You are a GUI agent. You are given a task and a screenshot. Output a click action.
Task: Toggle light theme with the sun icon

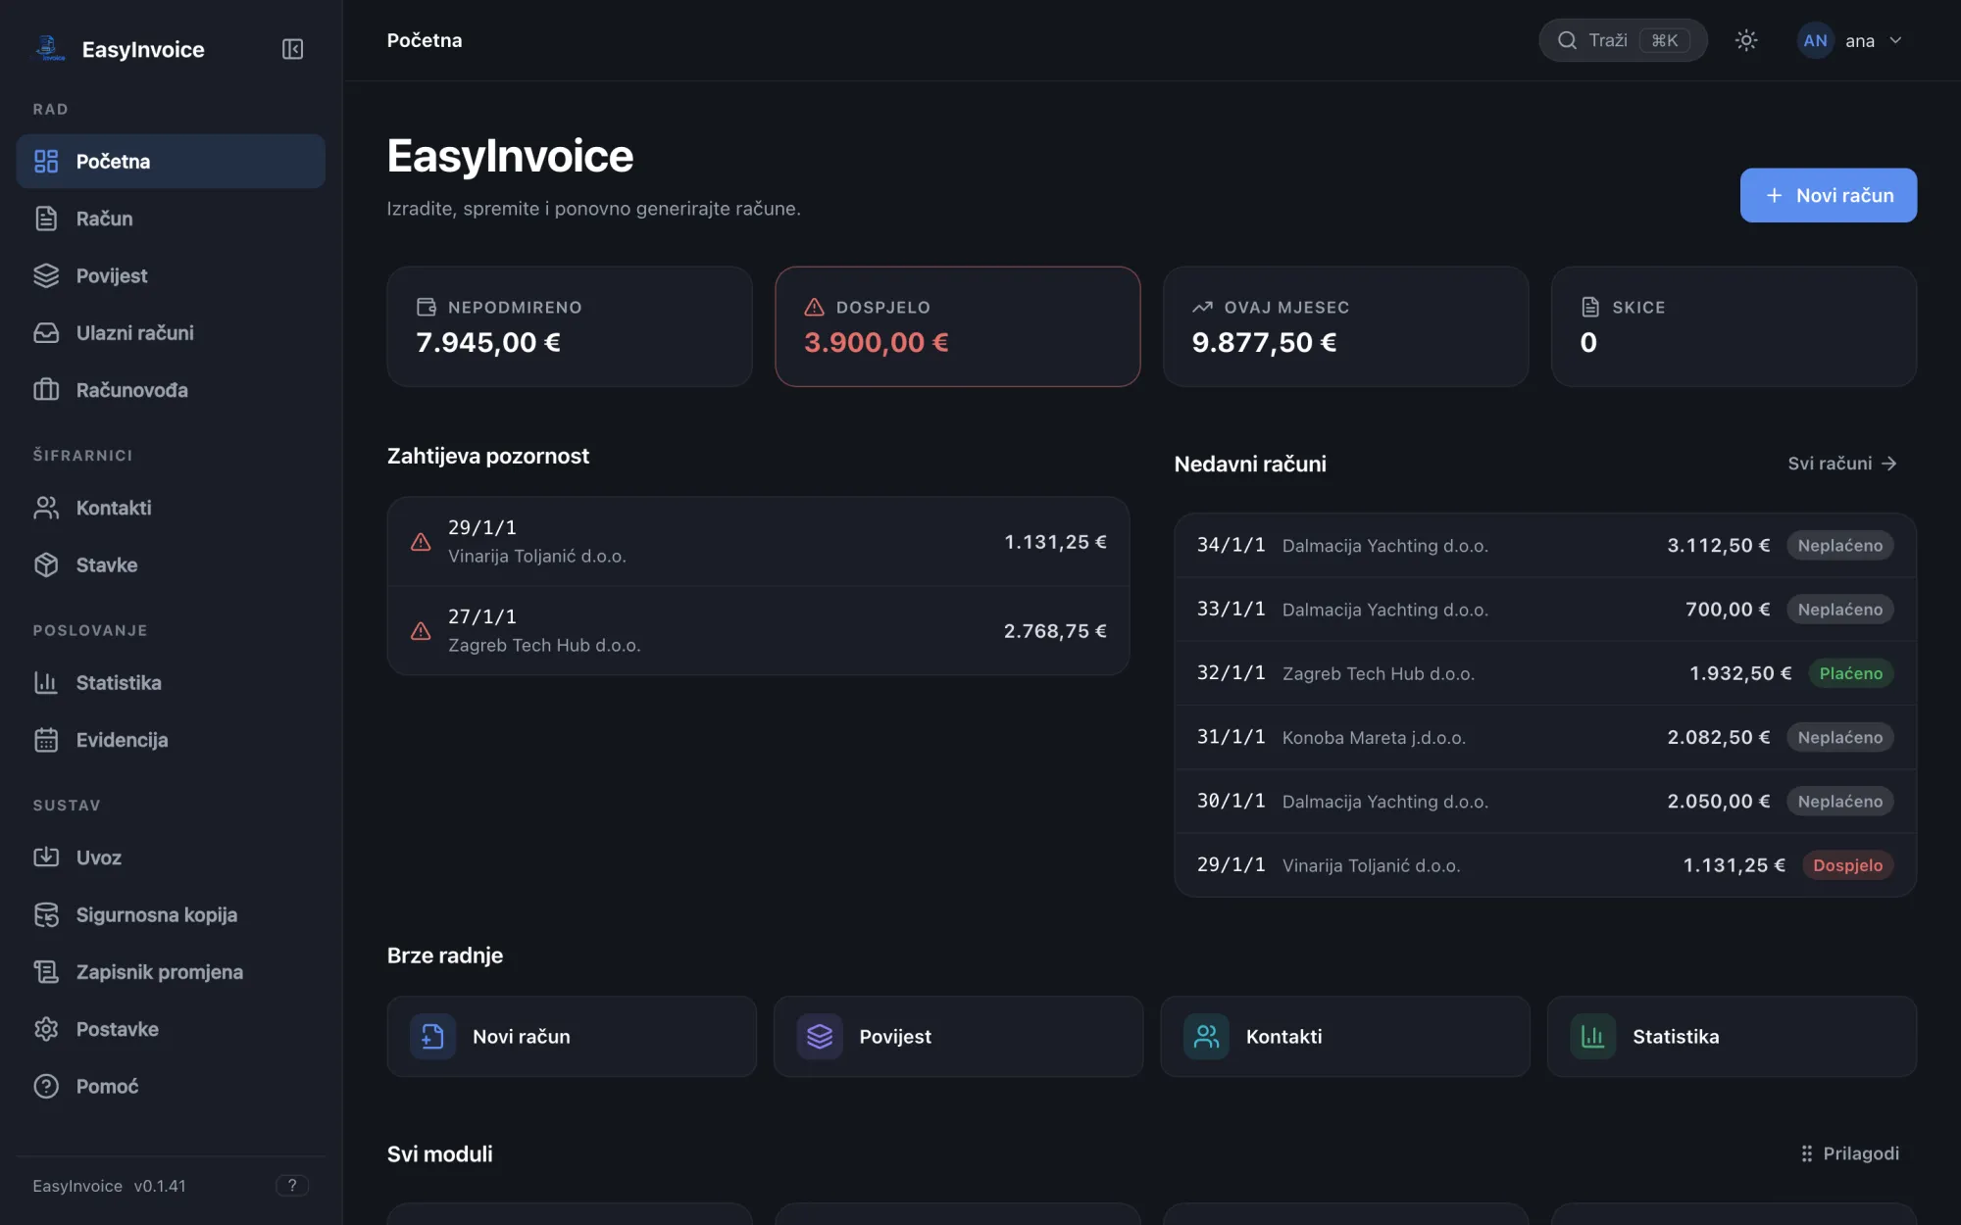coord(1746,40)
